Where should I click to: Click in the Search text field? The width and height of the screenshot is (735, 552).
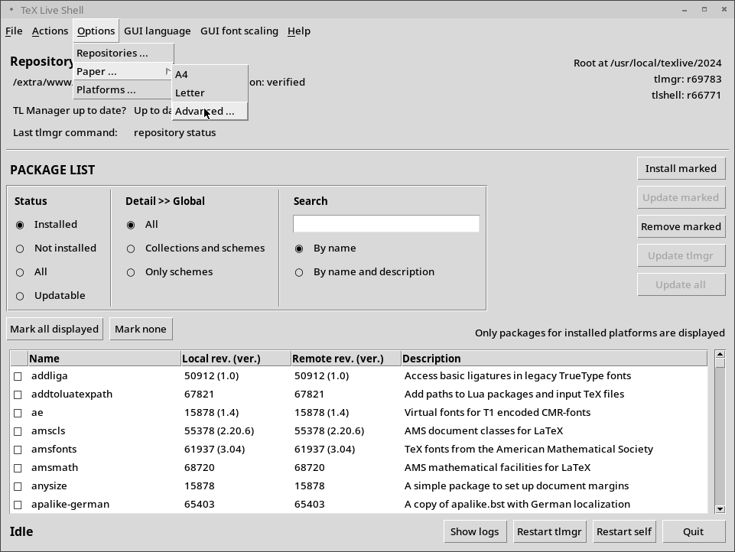[386, 223]
